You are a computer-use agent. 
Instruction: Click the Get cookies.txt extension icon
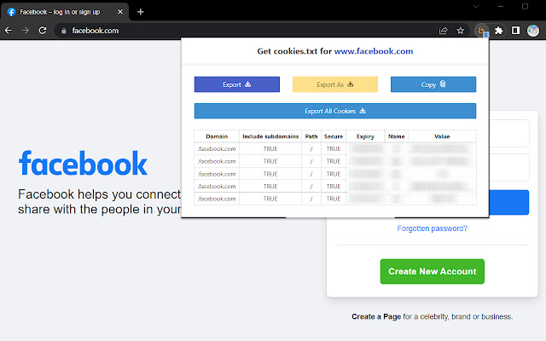pos(482,31)
